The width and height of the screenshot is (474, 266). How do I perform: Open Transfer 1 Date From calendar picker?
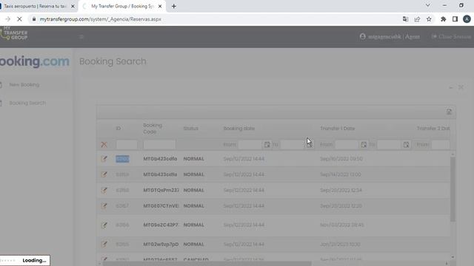pos(364,145)
